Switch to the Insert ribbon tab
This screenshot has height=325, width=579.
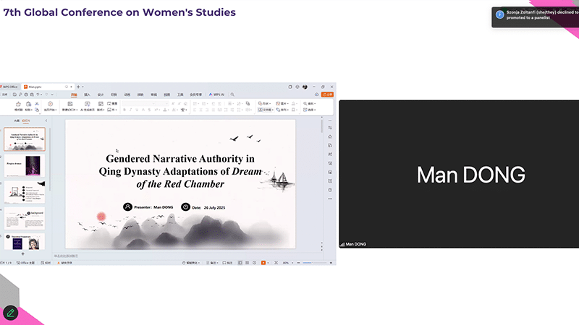88,95
